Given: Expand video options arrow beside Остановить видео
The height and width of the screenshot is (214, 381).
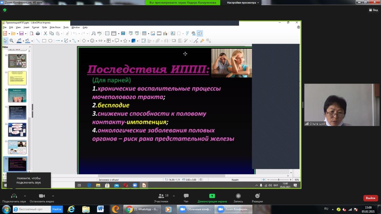Looking at the screenshot, I should 53,196.
